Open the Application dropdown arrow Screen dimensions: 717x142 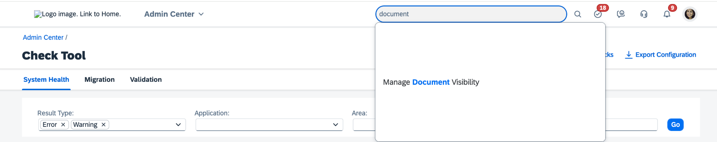pos(336,125)
